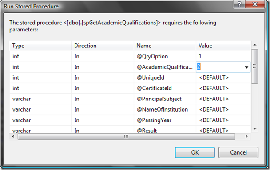Select the @Result name cell
270x170 pixels.
pyautogui.click(x=165, y=129)
